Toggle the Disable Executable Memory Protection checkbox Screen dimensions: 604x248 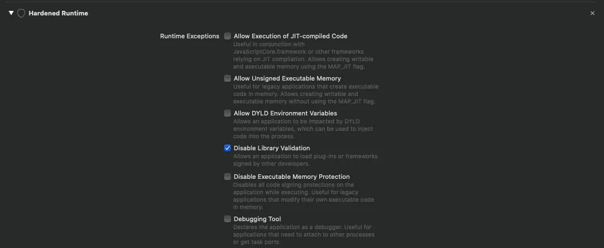(x=228, y=177)
